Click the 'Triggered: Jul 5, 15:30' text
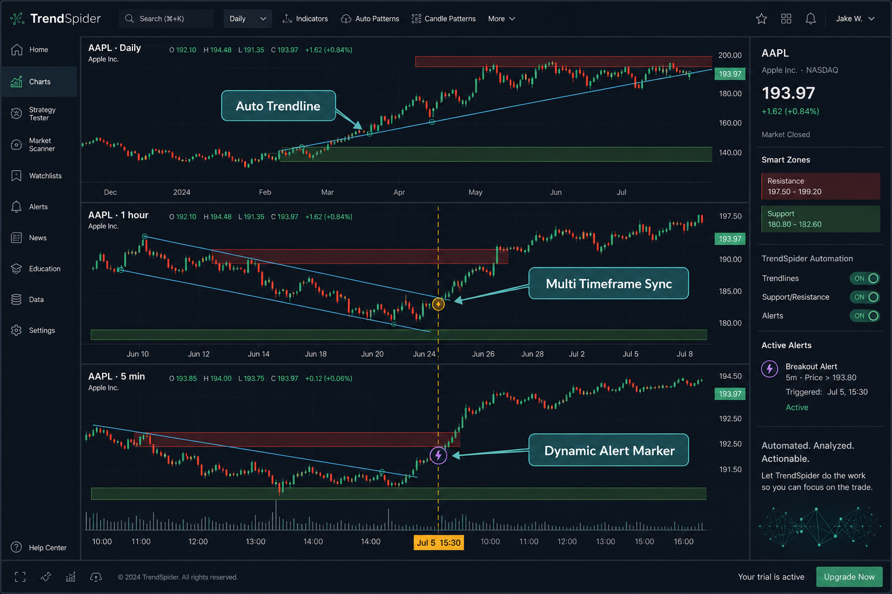Screen dimensions: 892x594 click(827, 392)
